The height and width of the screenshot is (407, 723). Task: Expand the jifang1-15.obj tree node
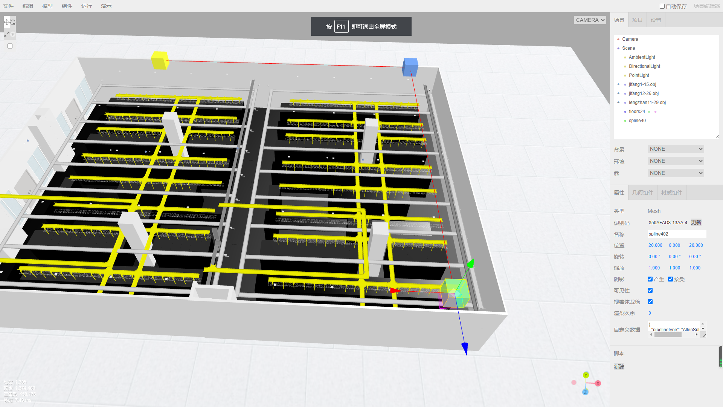[618, 84]
